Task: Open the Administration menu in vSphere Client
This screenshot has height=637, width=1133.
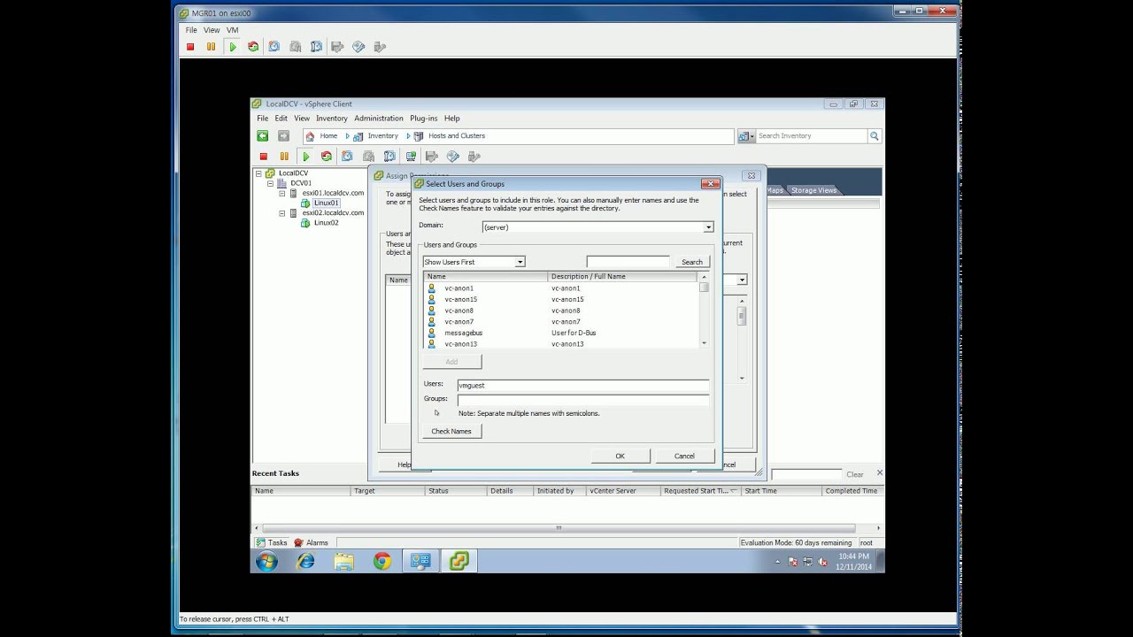Action: coord(379,119)
